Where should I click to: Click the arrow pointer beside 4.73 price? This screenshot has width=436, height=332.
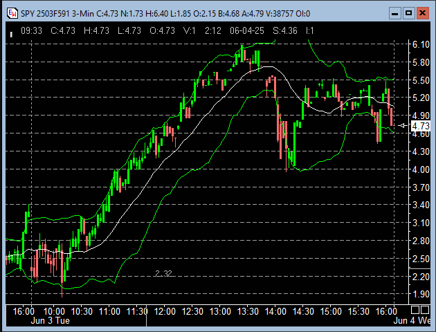pos(402,126)
